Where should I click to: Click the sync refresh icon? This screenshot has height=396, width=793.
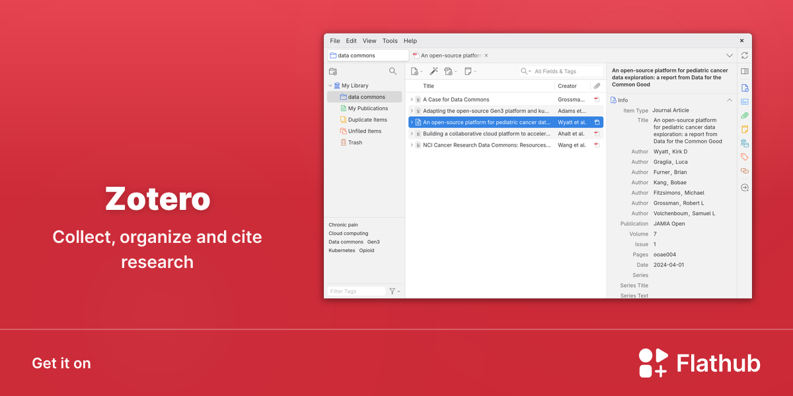[x=745, y=55]
